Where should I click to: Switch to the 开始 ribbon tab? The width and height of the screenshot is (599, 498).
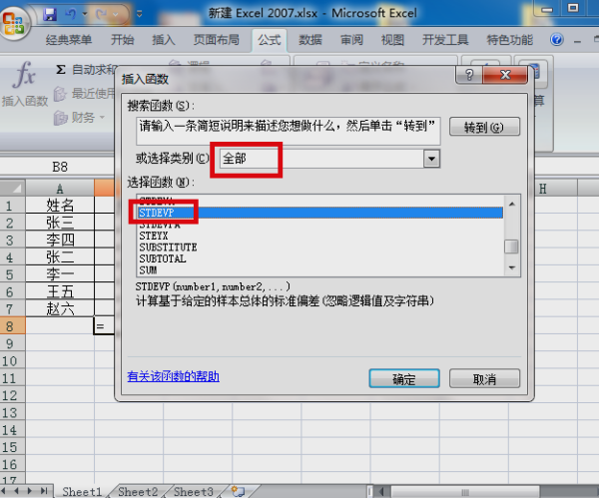(x=122, y=40)
